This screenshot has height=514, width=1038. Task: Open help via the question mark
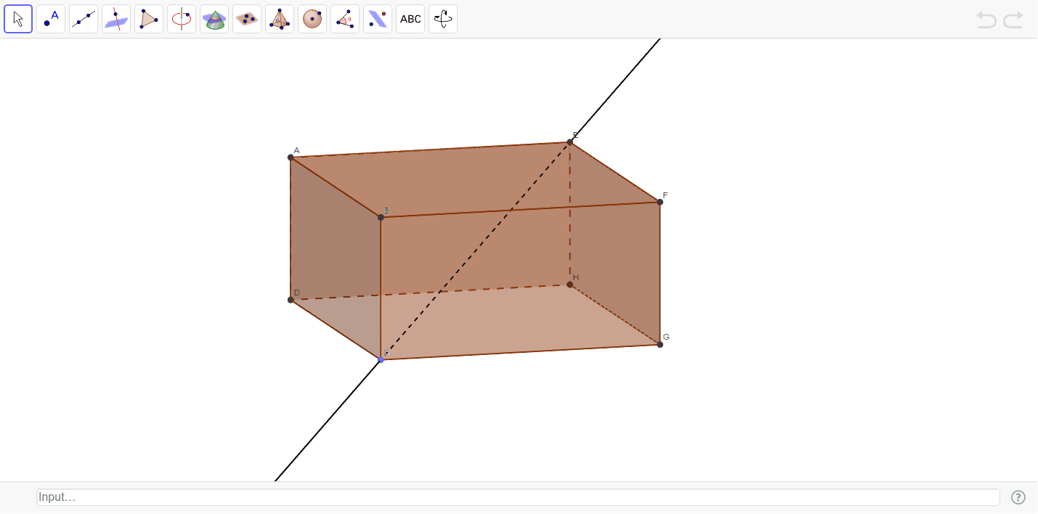(x=1018, y=497)
